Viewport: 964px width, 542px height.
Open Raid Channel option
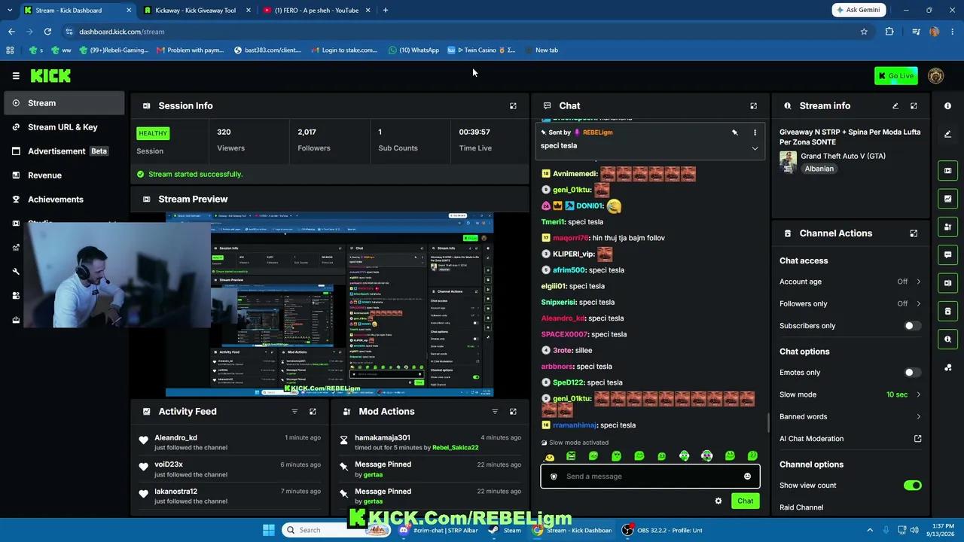(801, 507)
